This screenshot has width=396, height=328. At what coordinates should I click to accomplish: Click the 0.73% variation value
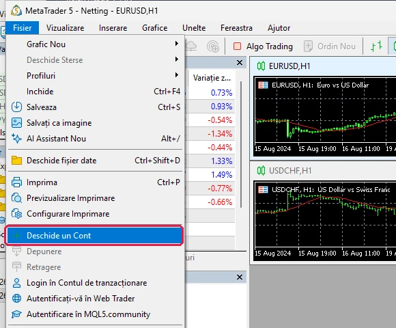pos(221,93)
